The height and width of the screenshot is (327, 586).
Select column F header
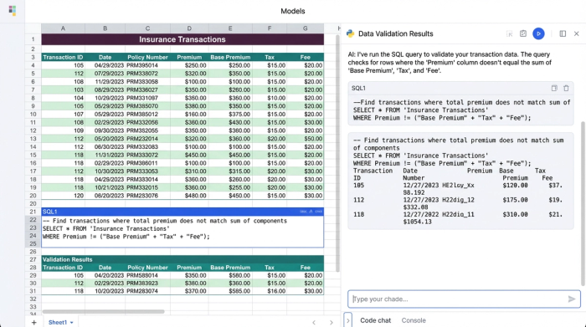click(270, 28)
